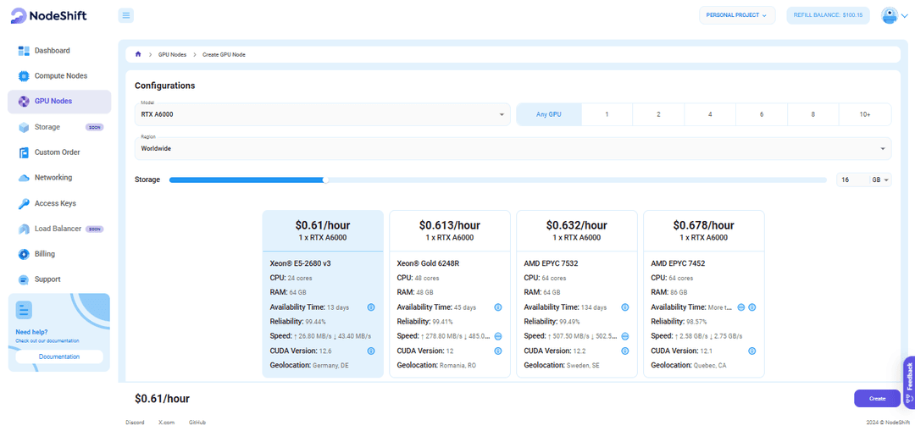Open the Compute Nodes section

pos(59,76)
